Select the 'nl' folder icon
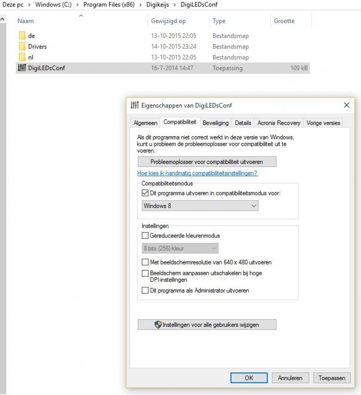This screenshot has width=361, height=395. tap(22, 57)
